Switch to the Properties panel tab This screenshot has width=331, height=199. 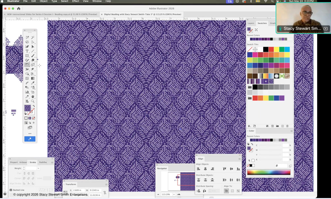coord(14,162)
